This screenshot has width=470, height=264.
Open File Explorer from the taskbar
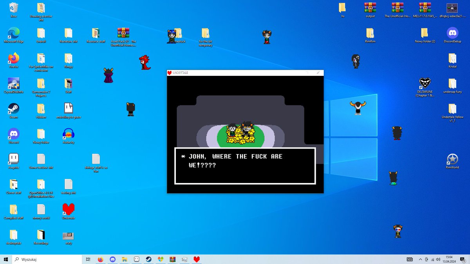tap(125, 259)
